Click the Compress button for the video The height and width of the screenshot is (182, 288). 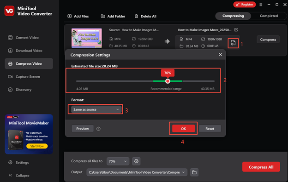[x=268, y=40]
